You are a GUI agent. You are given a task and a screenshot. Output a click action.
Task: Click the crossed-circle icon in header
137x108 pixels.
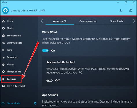click(131, 10)
